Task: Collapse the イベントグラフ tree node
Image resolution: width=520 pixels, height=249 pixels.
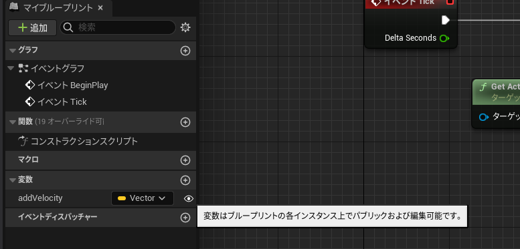Action: (x=11, y=68)
